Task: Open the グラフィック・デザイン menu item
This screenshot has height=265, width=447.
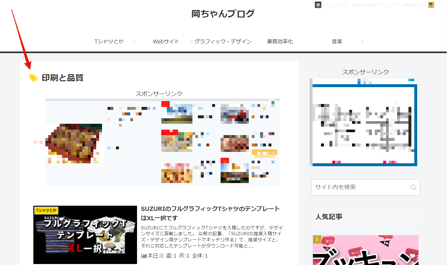Action: tap(223, 41)
